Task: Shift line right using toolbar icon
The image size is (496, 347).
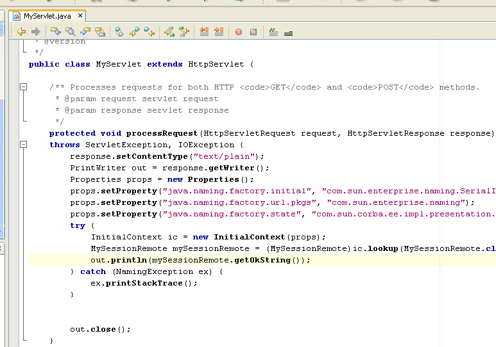Action: (x=219, y=31)
